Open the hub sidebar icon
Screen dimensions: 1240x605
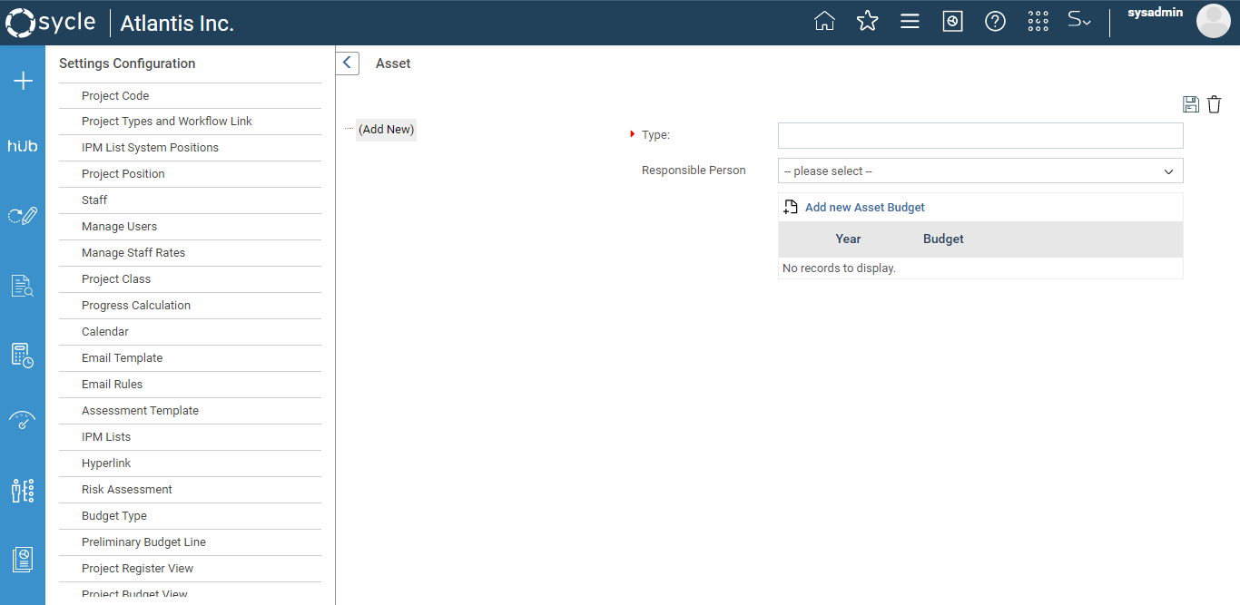pos(23,146)
